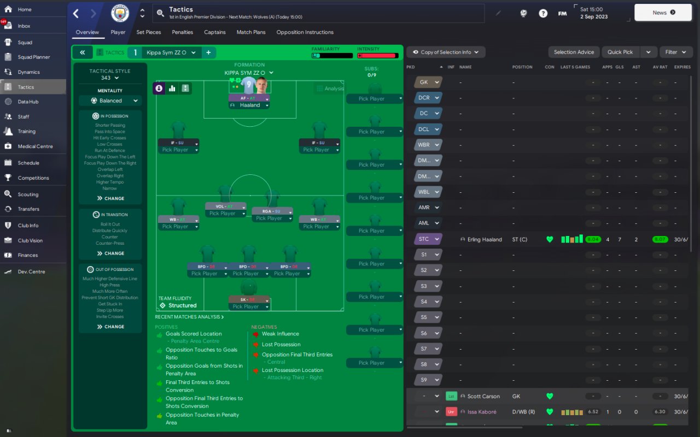Open the Medical Centre
The image size is (700, 437).
(x=35, y=146)
